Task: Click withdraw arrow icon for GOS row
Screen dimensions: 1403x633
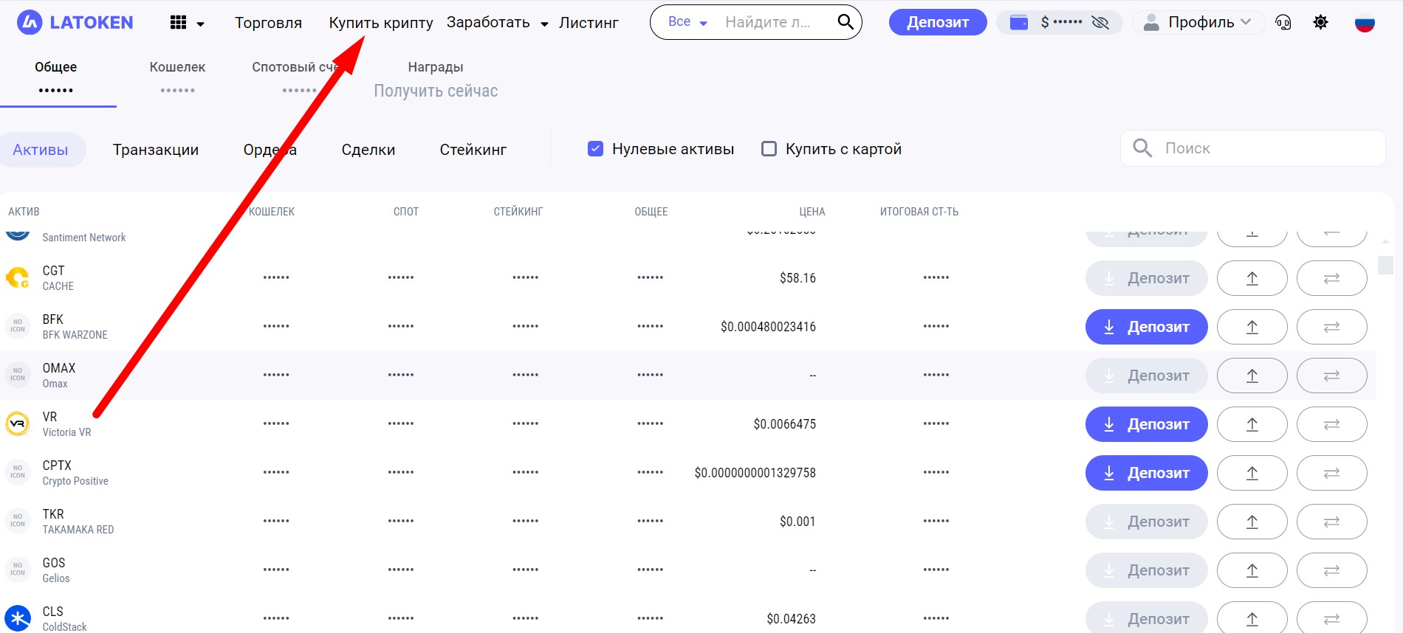Action: click(x=1252, y=570)
